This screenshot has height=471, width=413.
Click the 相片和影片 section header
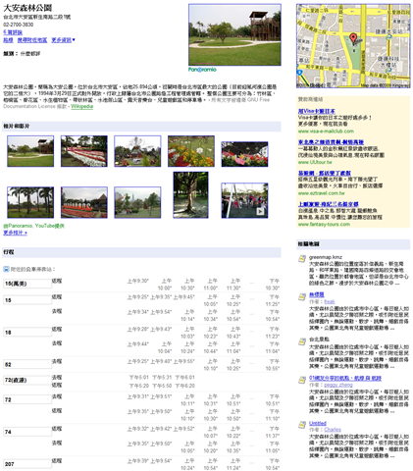pyautogui.click(x=141, y=127)
